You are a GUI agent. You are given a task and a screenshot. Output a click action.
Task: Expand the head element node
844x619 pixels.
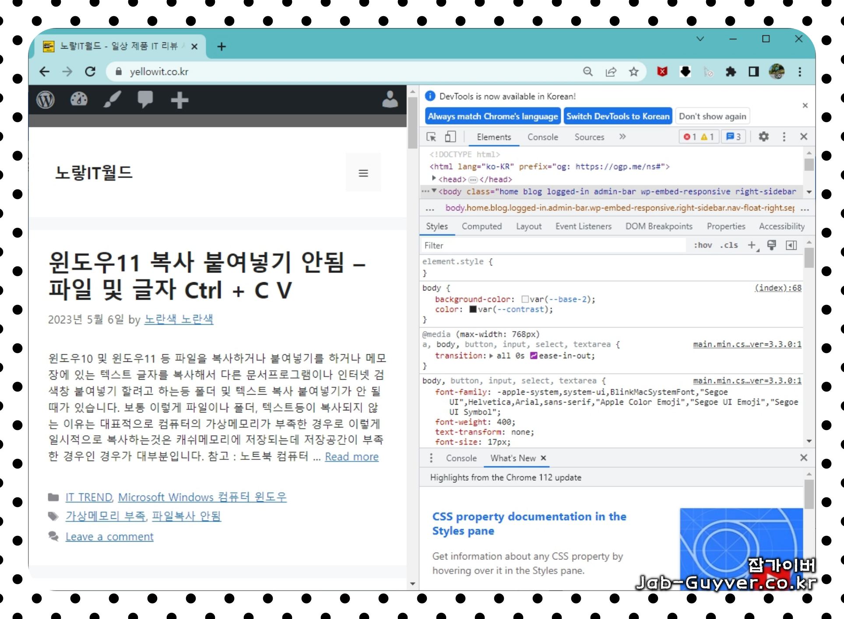[433, 178]
